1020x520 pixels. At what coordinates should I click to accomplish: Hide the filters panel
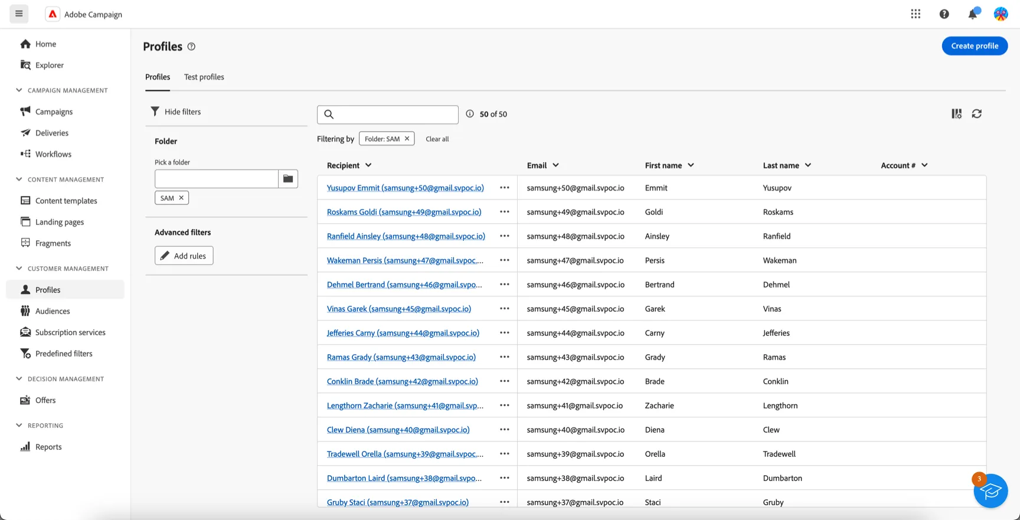pyautogui.click(x=176, y=112)
